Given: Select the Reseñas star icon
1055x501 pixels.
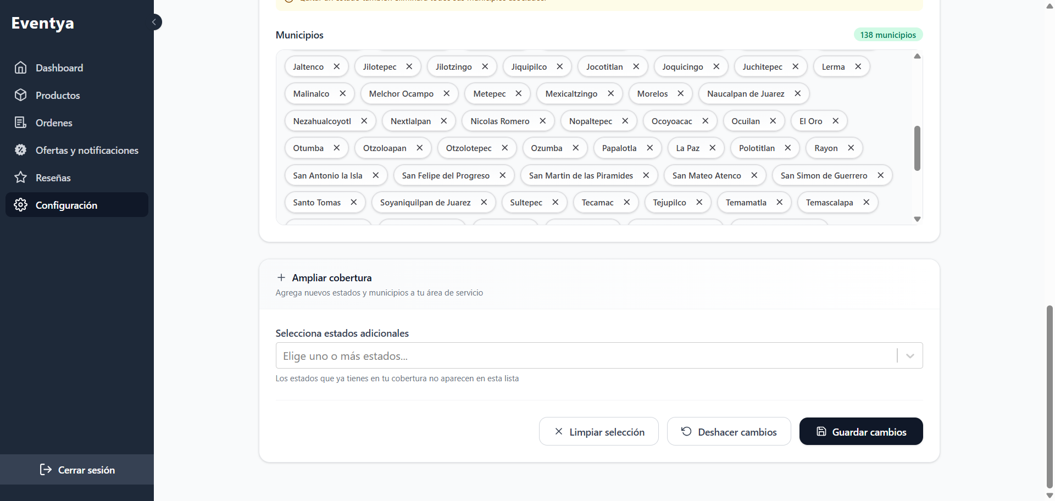Looking at the screenshot, I should coord(21,177).
